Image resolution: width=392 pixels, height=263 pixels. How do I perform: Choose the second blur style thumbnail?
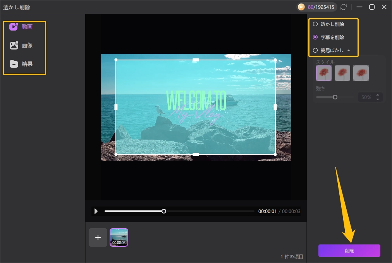tap(342, 73)
